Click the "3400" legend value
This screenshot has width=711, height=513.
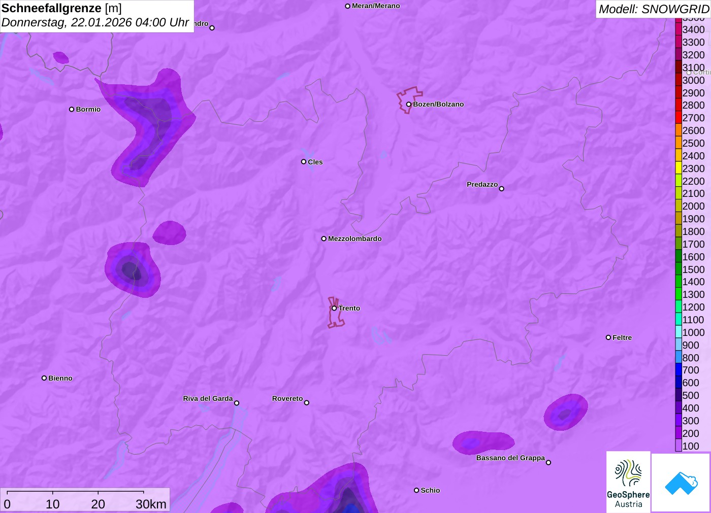coord(694,29)
